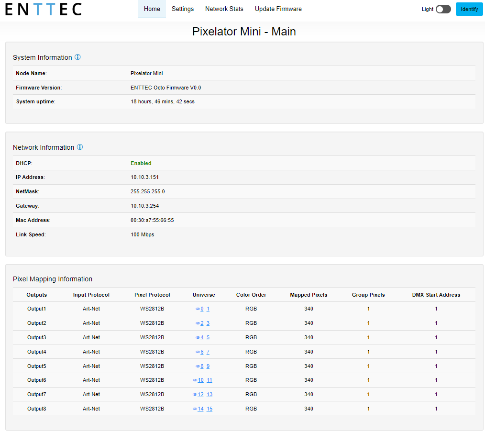Select the Gateway value '10.10.3.254'
The image size is (485, 433).
coord(145,206)
